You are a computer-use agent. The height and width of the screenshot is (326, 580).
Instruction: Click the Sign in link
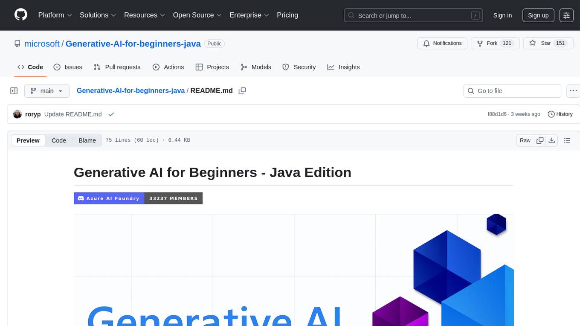(502, 15)
